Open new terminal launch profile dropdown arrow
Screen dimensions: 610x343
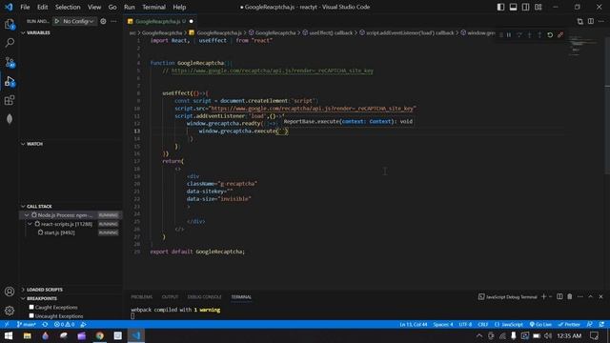point(550,296)
